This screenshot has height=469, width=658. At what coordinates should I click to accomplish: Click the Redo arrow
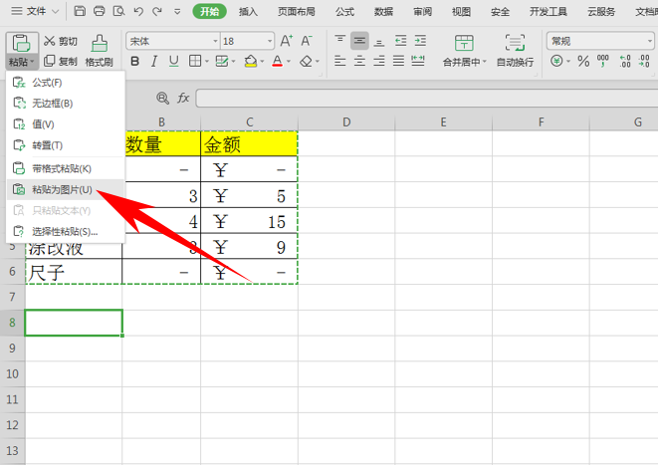point(157,11)
